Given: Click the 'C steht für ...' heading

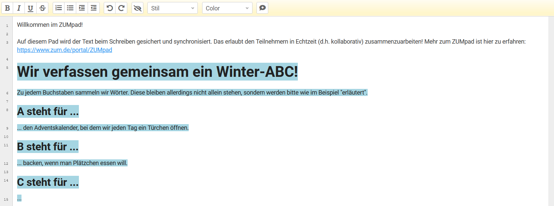Looking at the screenshot, I should [48, 182].
